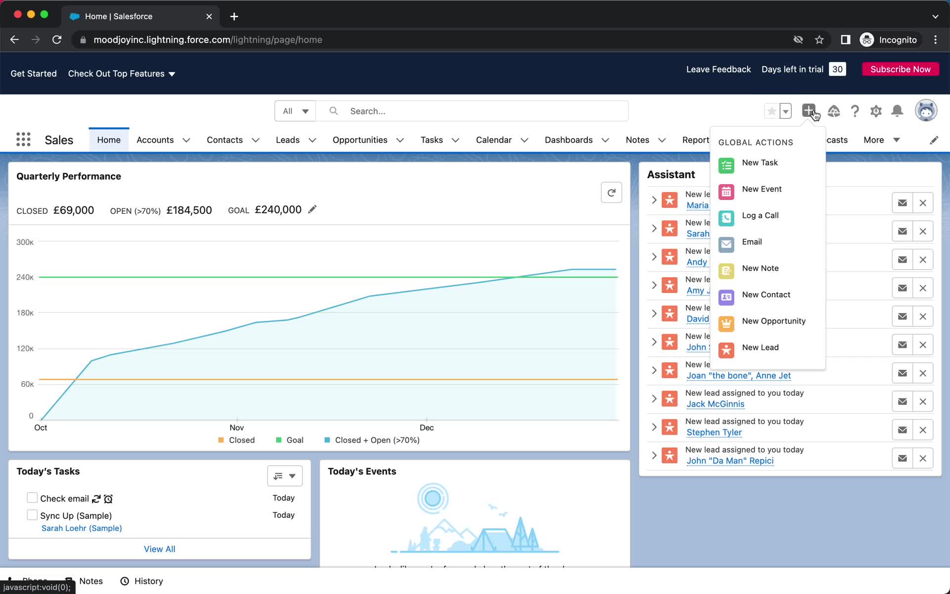Choose New Note action

point(760,268)
